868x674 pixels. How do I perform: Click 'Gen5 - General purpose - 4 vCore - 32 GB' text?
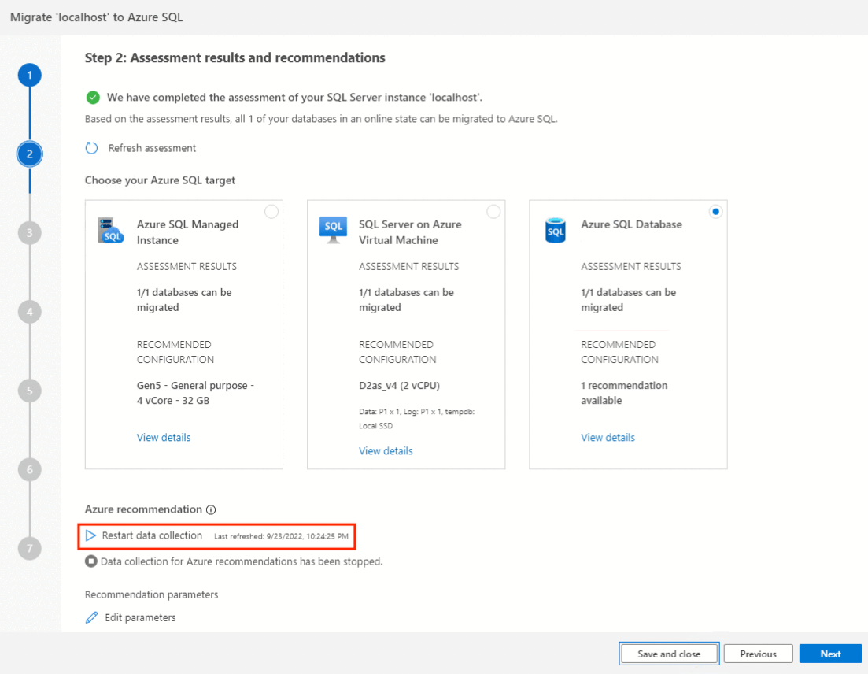click(195, 393)
